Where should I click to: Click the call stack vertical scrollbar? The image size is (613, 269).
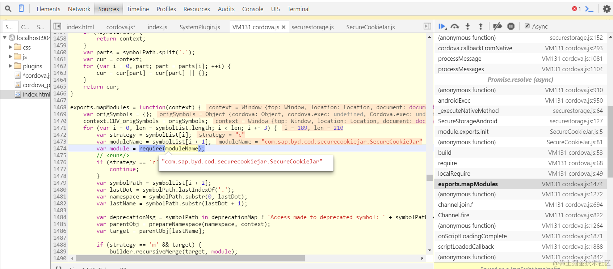(x=610, y=142)
